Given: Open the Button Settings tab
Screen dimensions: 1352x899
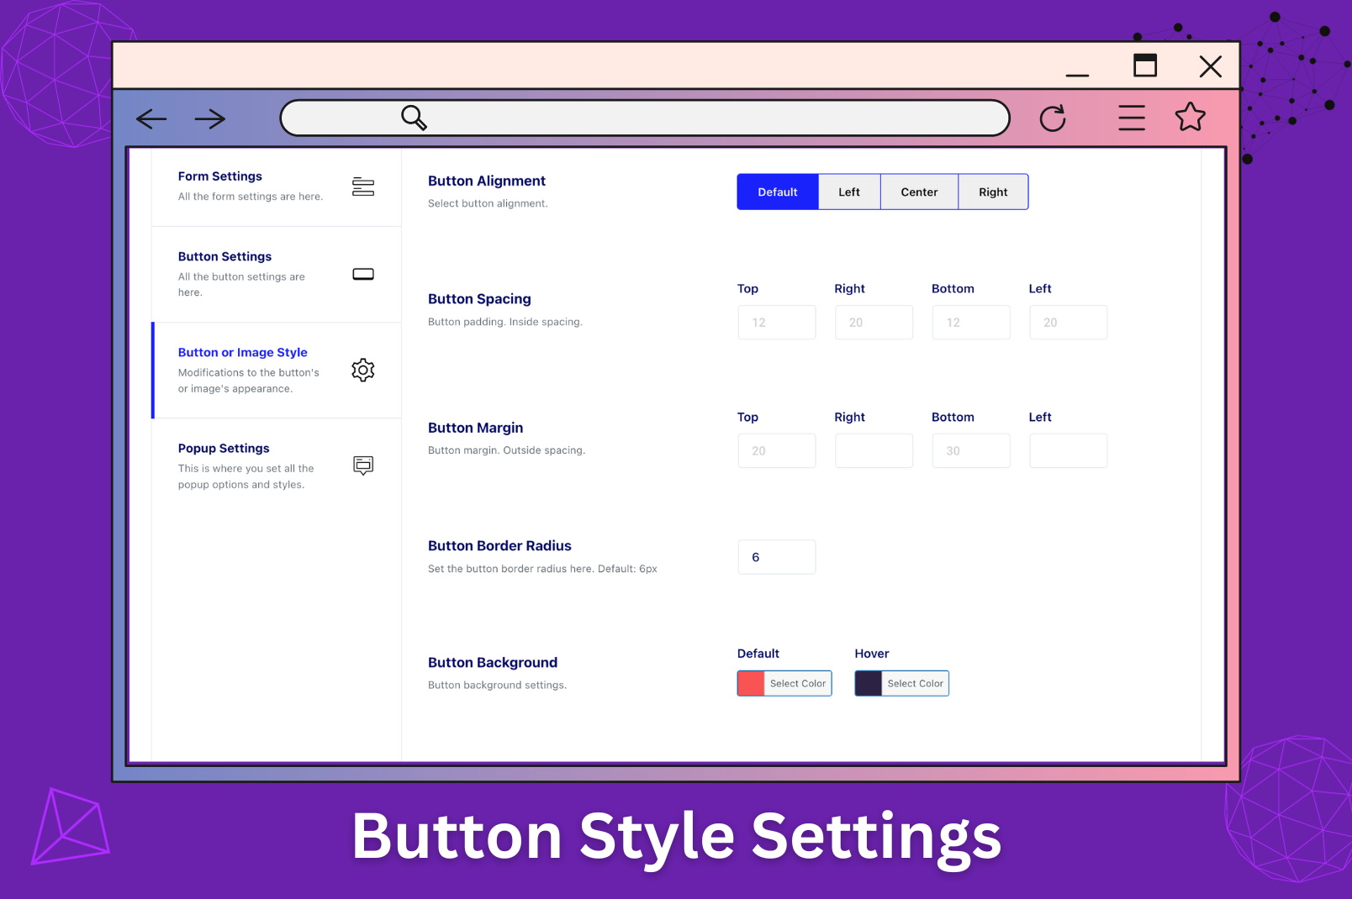Looking at the screenshot, I should pyautogui.click(x=277, y=274).
